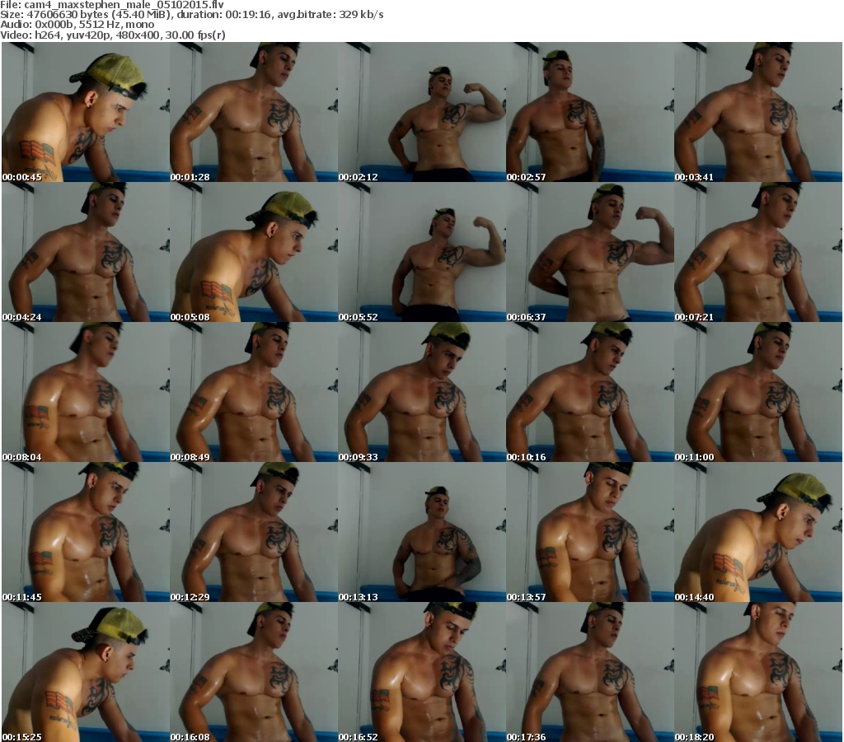Select the thumbnail stamped 00:01:28
This screenshot has height=742, width=844.
pyautogui.click(x=254, y=112)
